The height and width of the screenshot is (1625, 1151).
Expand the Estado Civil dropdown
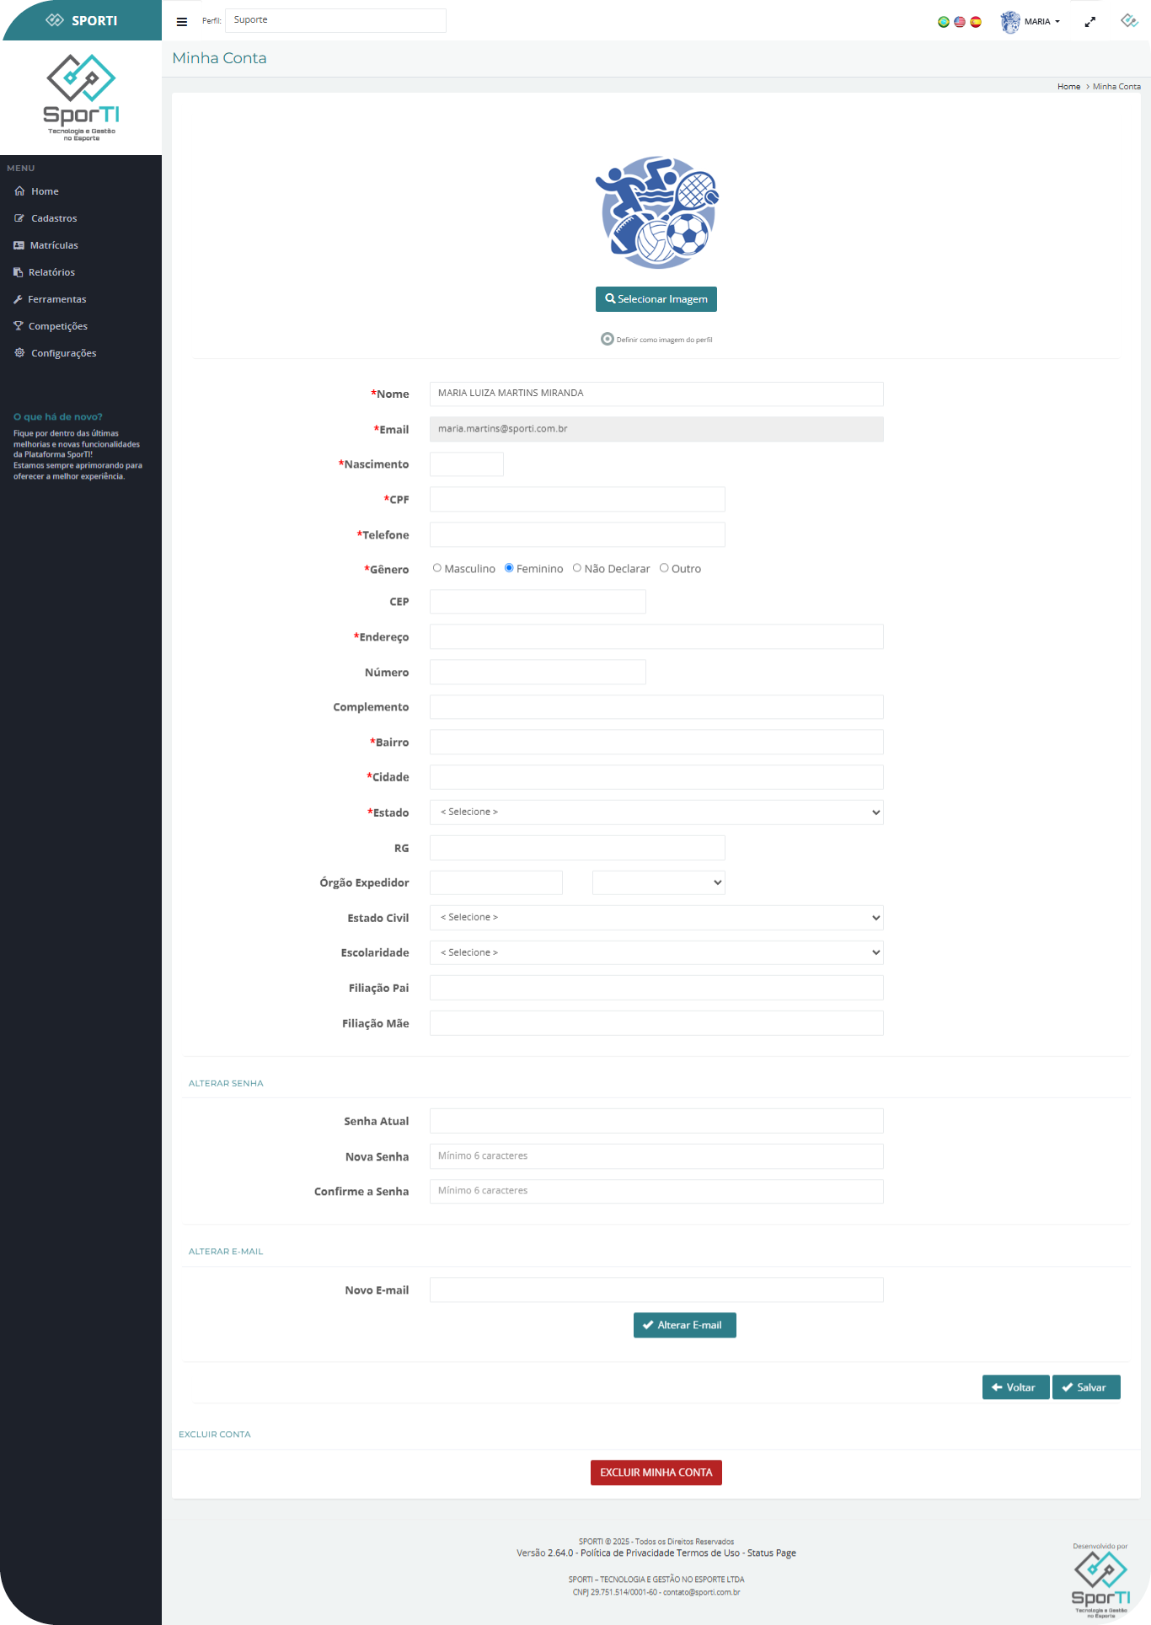coord(656,918)
